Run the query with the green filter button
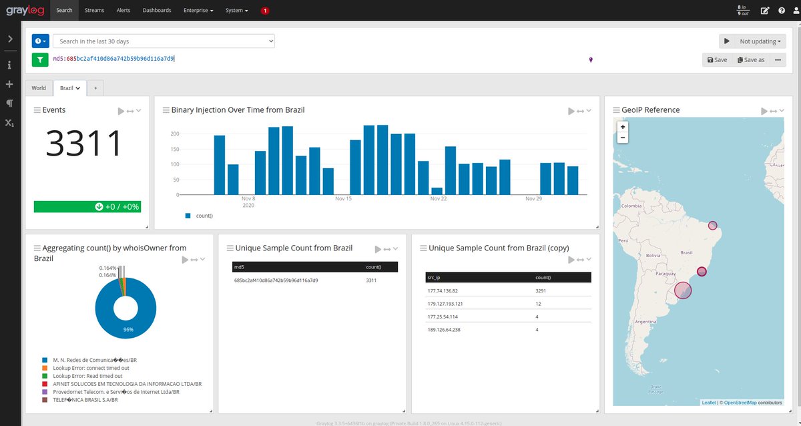801x426 pixels. click(x=40, y=59)
